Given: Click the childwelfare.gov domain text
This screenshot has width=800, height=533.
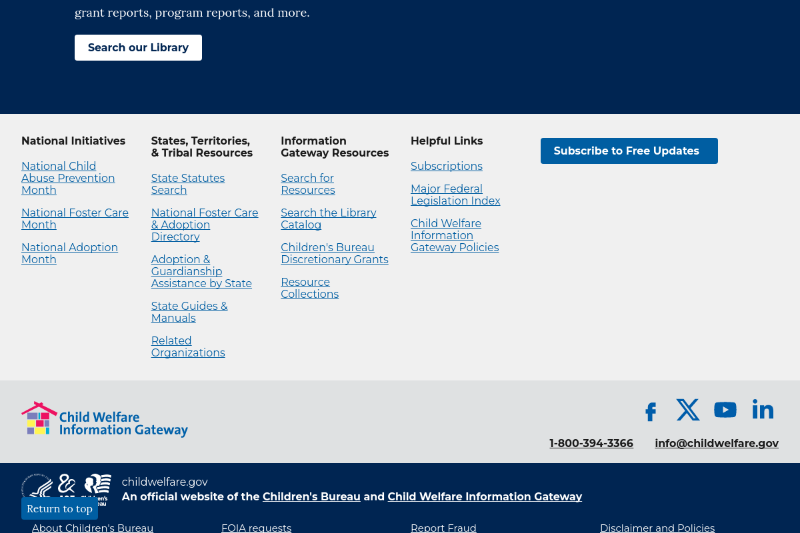Looking at the screenshot, I should 165,482.
